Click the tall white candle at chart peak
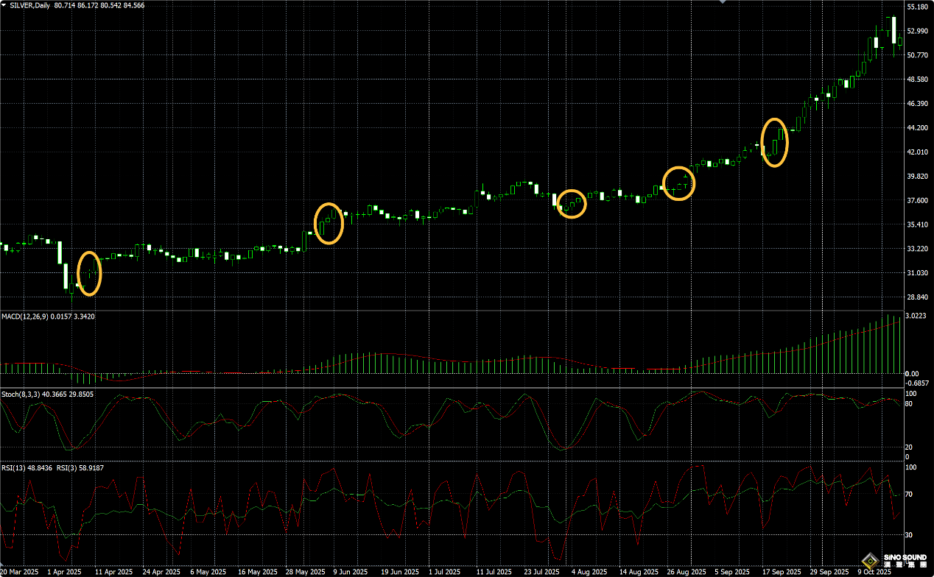The image size is (934, 577). pos(893,30)
